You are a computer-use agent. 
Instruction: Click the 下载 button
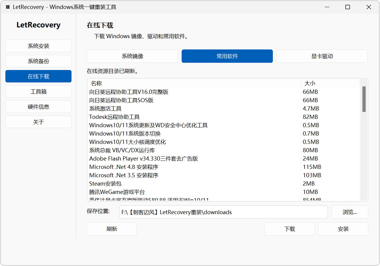pyautogui.click(x=290, y=229)
